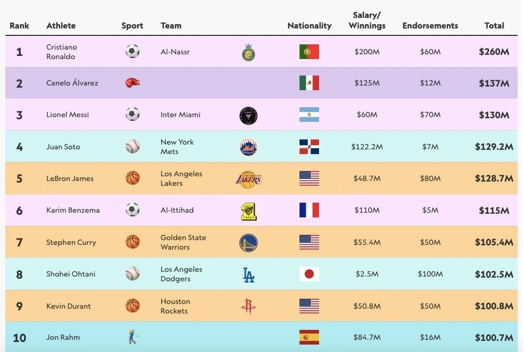The height and width of the screenshot is (352, 524).
Task: Click the Los Angeles Lakers logo
Action: point(248,179)
